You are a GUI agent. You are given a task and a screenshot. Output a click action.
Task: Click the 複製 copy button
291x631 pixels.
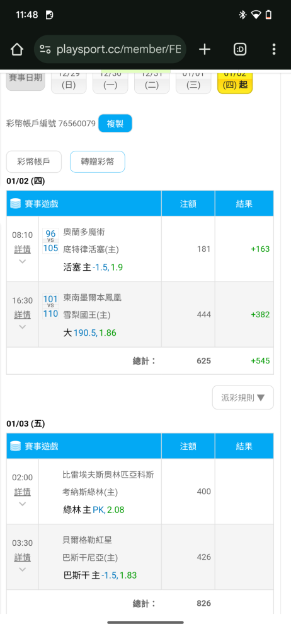(115, 124)
